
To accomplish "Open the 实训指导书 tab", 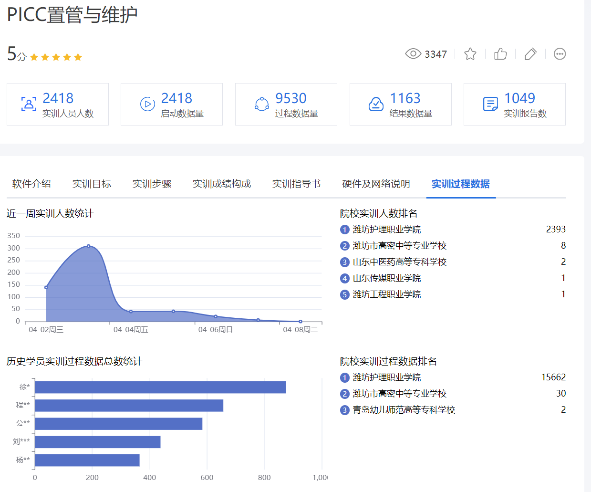I will 296,184.
